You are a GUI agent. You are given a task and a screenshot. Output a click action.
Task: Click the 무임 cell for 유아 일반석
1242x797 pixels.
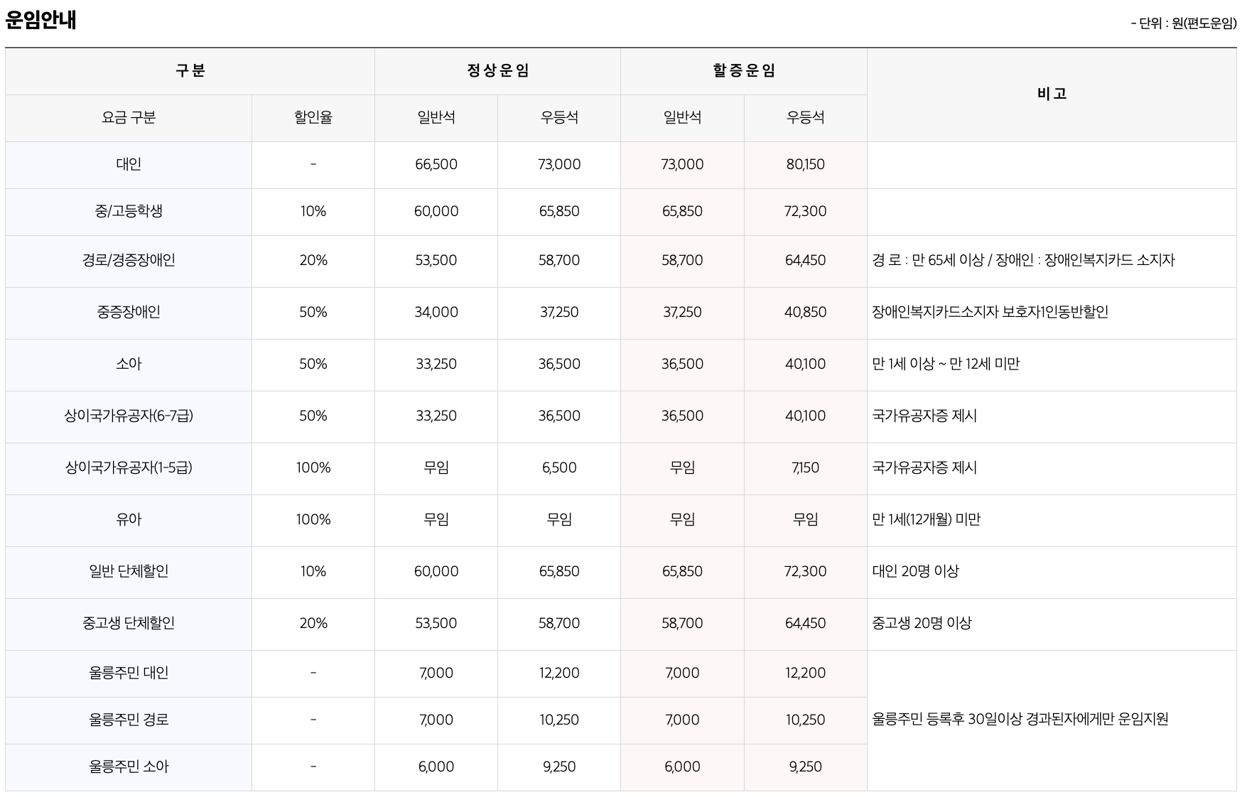pyautogui.click(x=436, y=519)
